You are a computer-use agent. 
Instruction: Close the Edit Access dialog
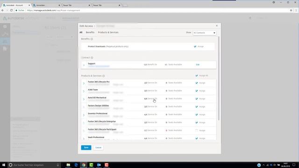[x=217, y=26]
